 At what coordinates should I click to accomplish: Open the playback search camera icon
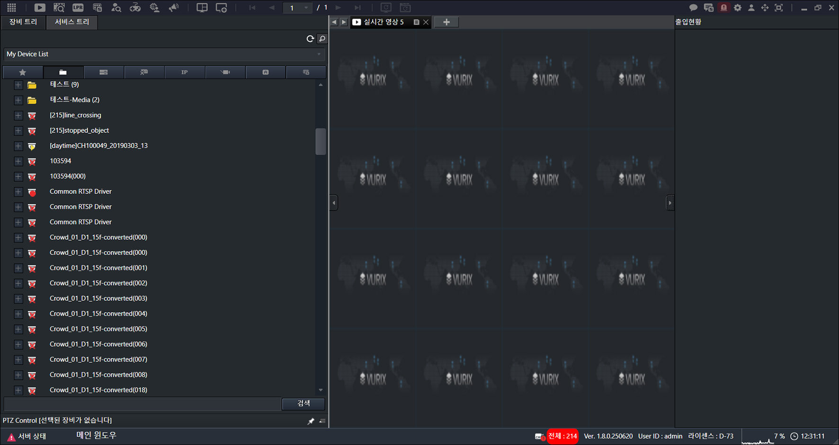click(x=59, y=8)
